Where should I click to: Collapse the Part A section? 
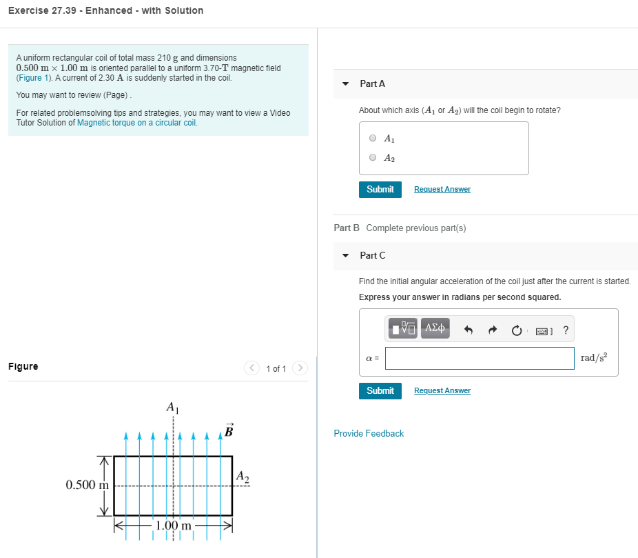point(345,83)
